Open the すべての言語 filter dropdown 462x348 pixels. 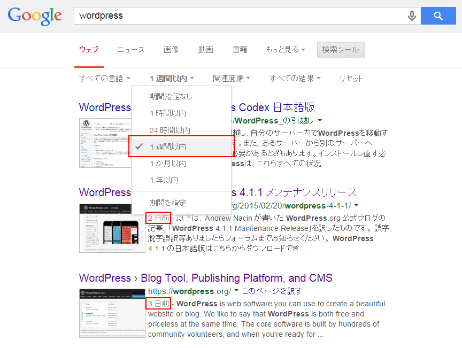pyautogui.click(x=105, y=79)
